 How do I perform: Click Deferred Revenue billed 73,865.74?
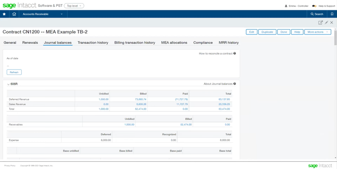click(x=141, y=100)
